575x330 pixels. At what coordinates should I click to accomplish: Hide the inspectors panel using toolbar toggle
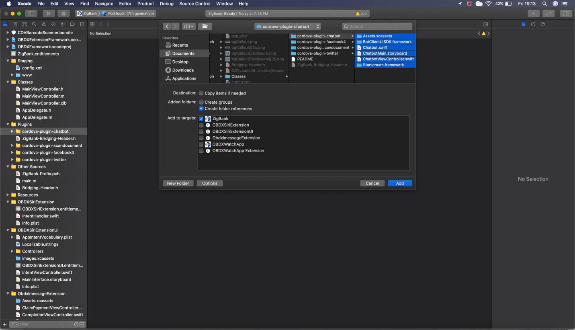click(x=566, y=13)
